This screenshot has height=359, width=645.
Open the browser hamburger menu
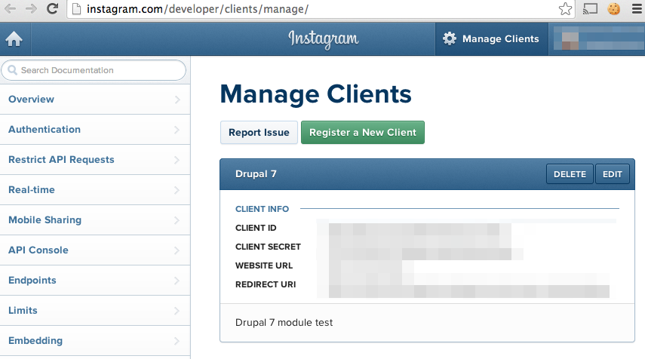tap(637, 8)
